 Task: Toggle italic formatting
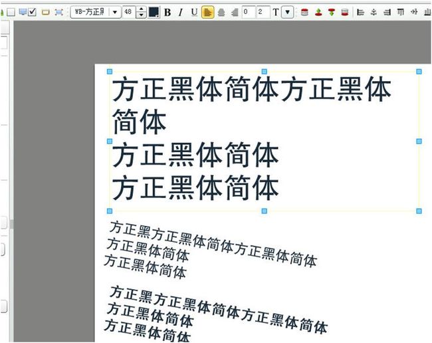point(181,13)
